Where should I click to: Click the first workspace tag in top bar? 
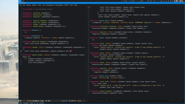click(x=20, y=1)
